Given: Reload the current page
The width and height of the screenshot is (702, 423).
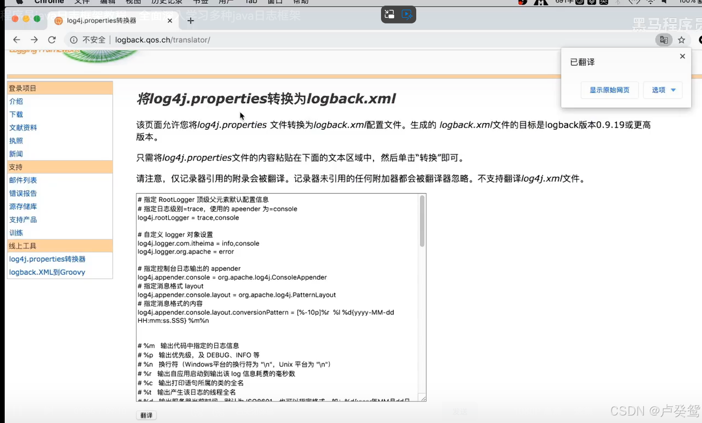Looking at the screenshot, I should click(x=52, y=40).
